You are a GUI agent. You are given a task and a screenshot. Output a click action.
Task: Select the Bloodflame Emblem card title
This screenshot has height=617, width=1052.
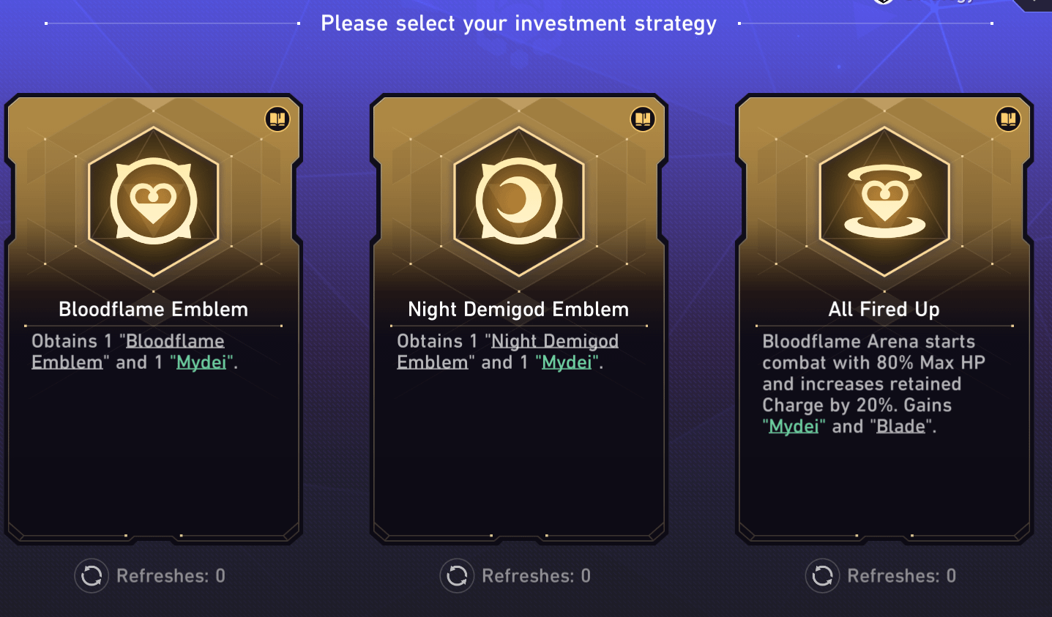coord(154,310)
